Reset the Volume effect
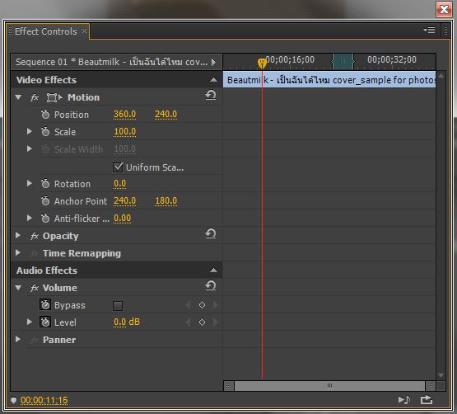The height and width of the screenshot is (414, 457). 211,285
